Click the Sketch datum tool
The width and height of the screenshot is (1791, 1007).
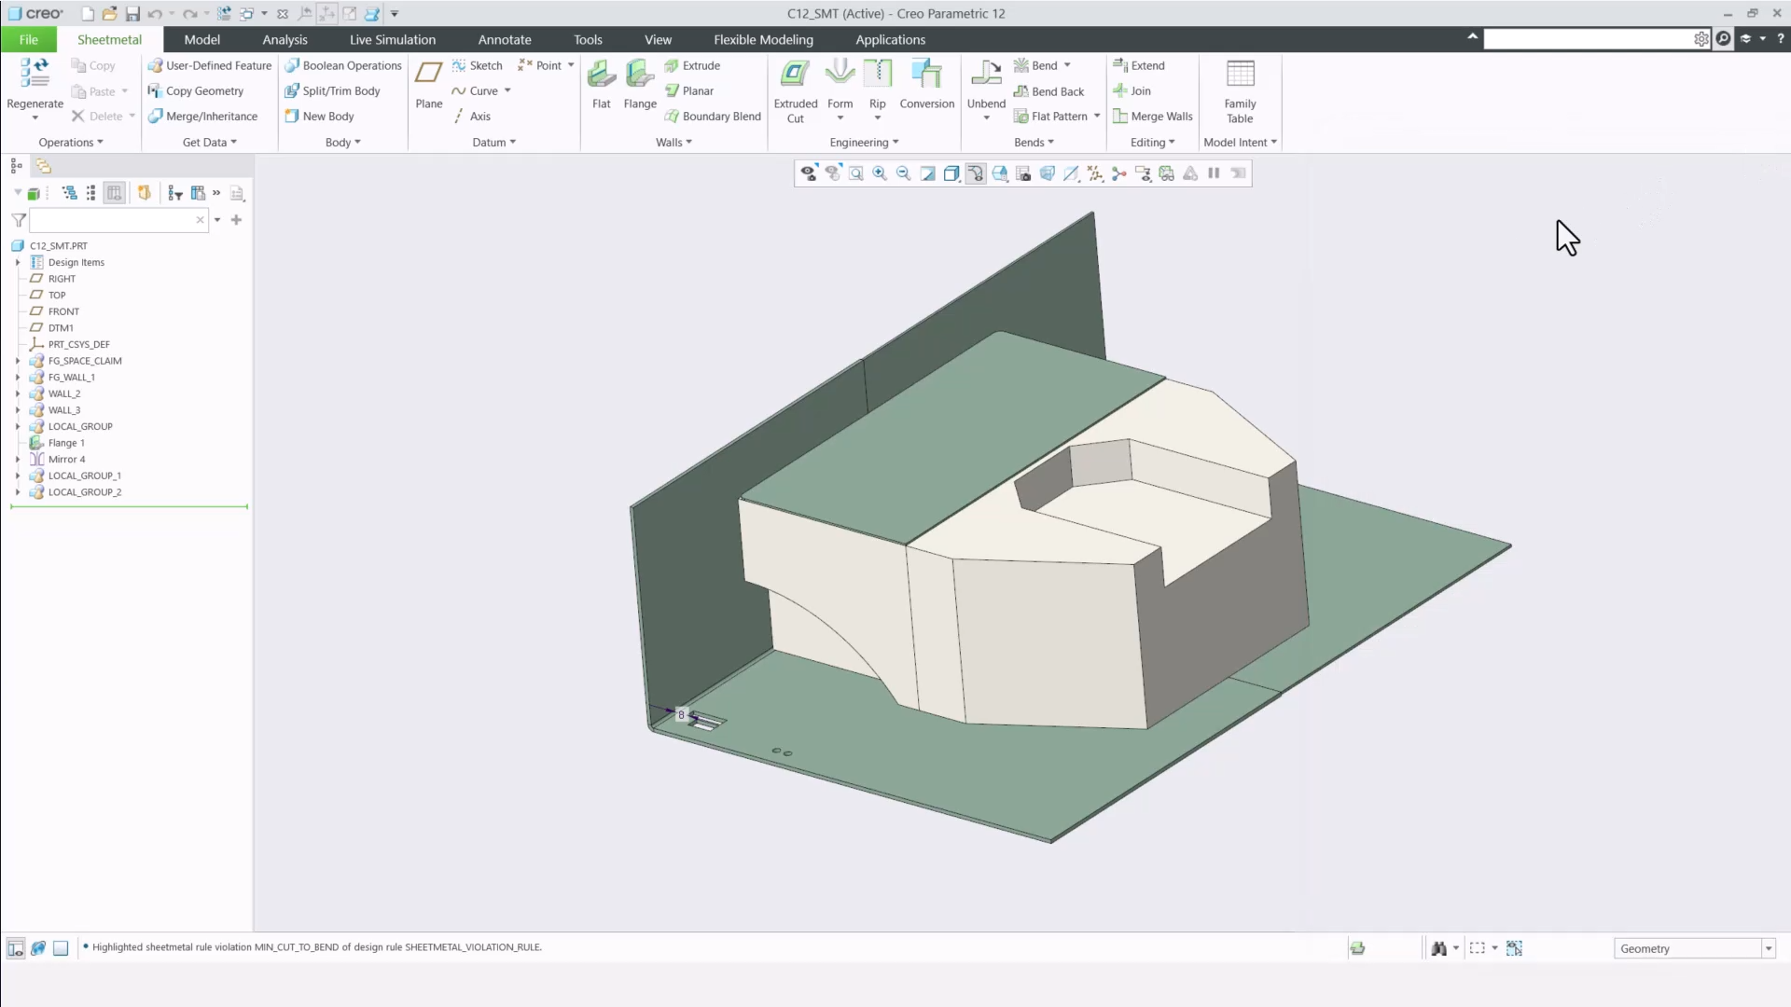(477, 66)
